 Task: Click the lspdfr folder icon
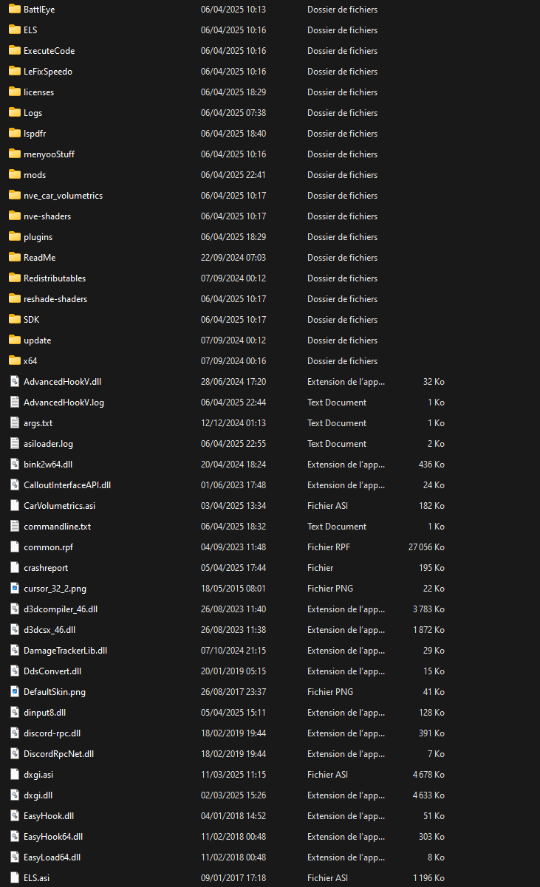(x=15, y=134)
